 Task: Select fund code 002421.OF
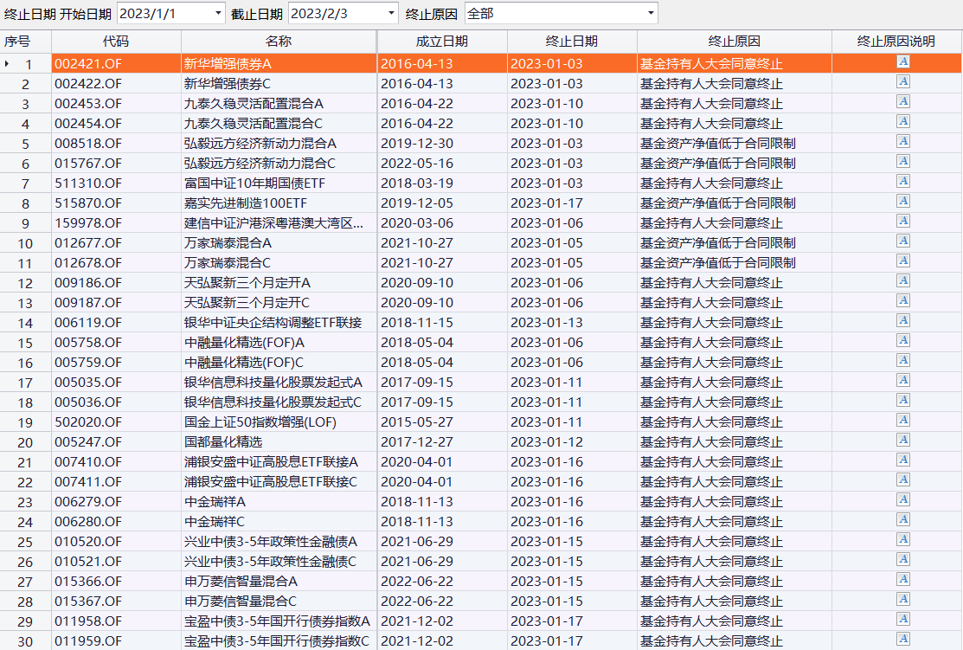(88, 64)
